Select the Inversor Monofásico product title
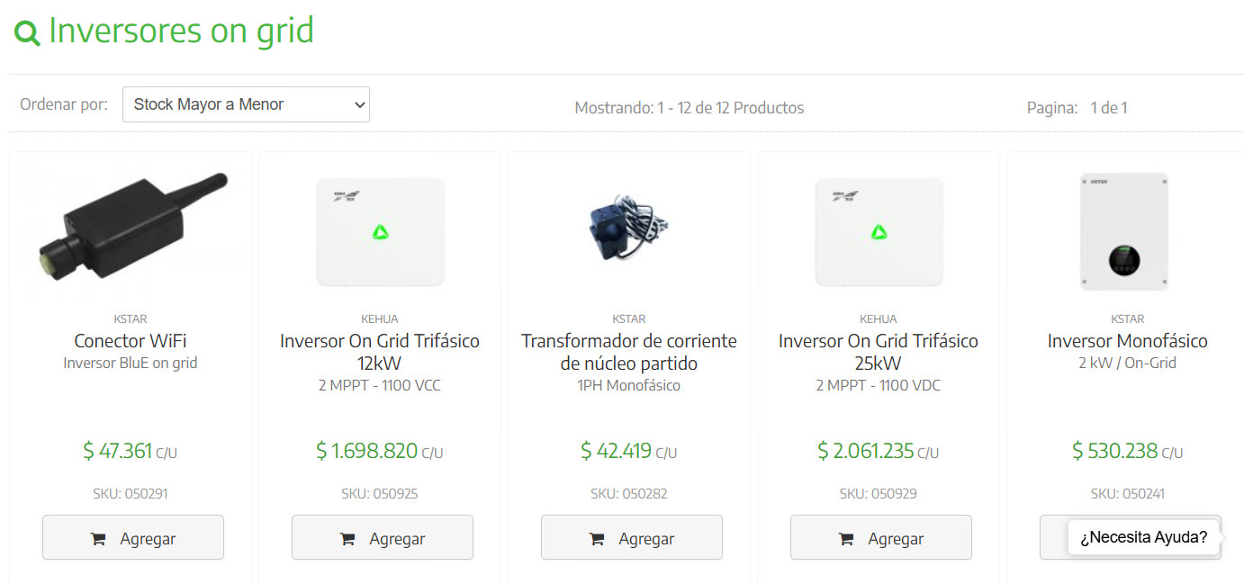 click(x=1127, y=341)
